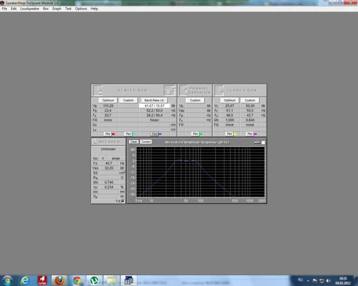Click the band-pass box icon in Vented Box header

(x=170, y=90)
